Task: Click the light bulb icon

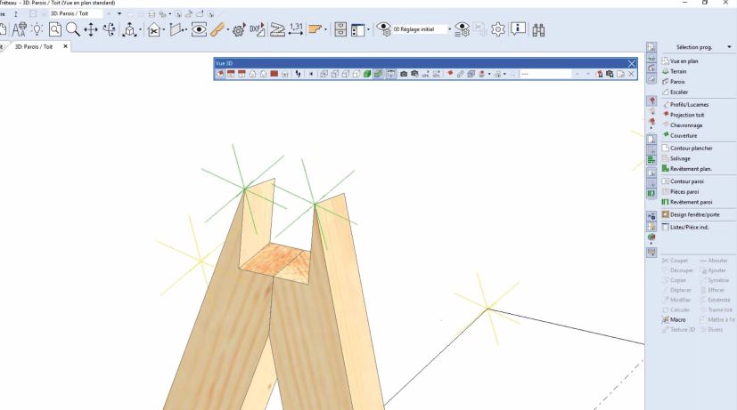Action: 37,29
